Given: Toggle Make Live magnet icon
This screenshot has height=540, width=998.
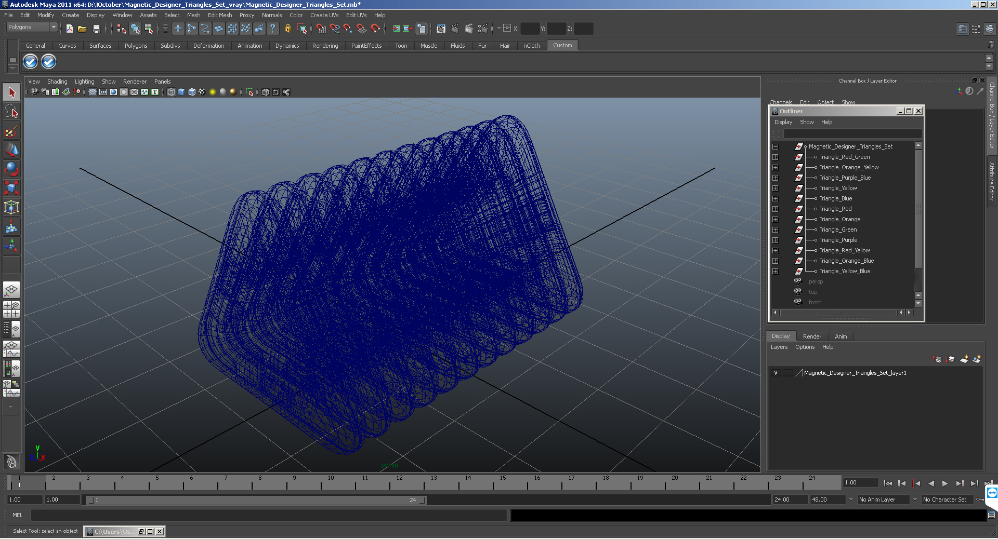Looking at the screenshot, I should coord(375,29).
